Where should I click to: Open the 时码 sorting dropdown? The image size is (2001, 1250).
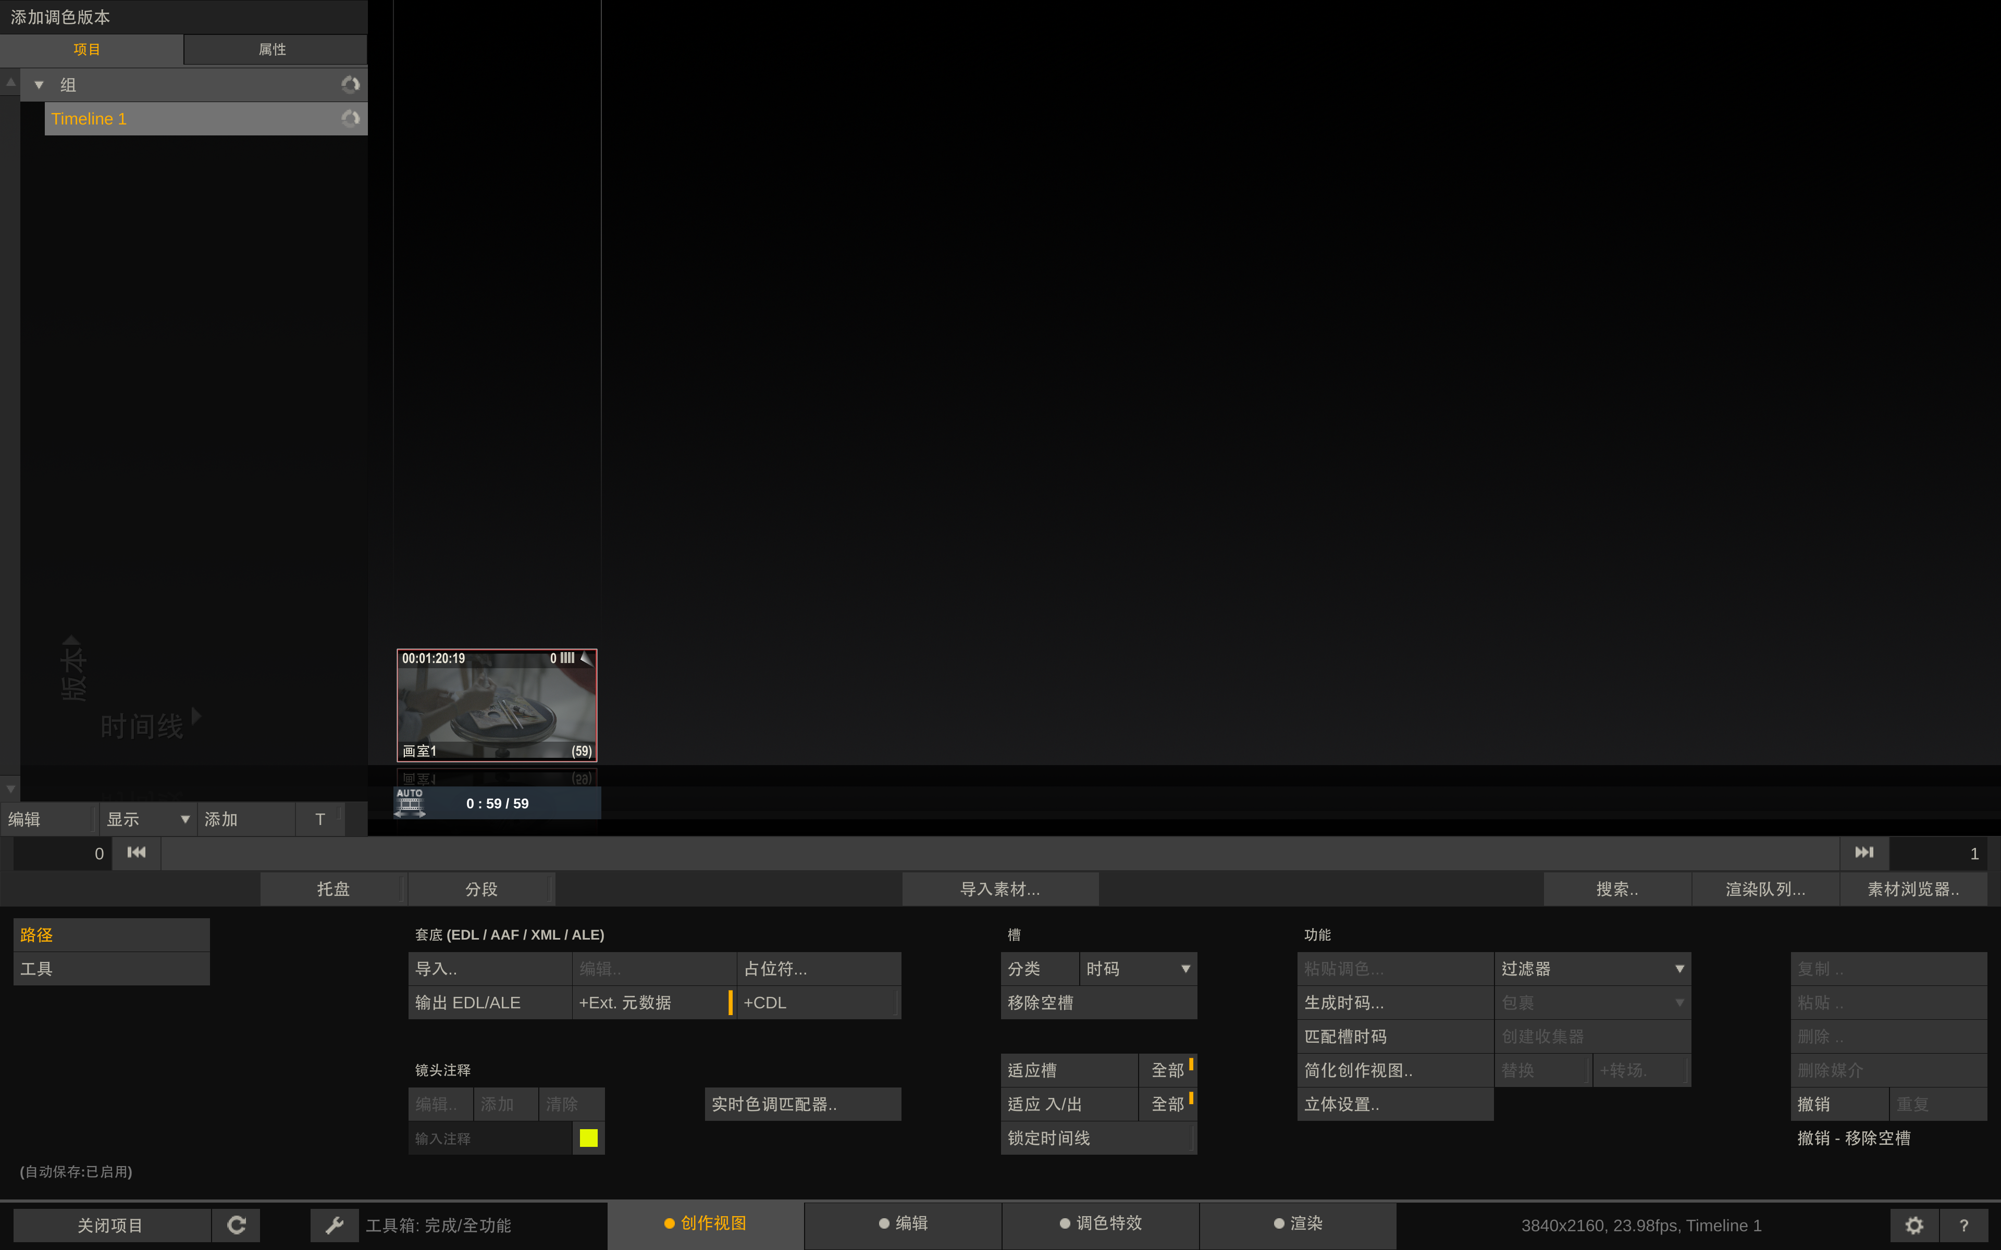pyautogui.click(x=1138, y=968)
